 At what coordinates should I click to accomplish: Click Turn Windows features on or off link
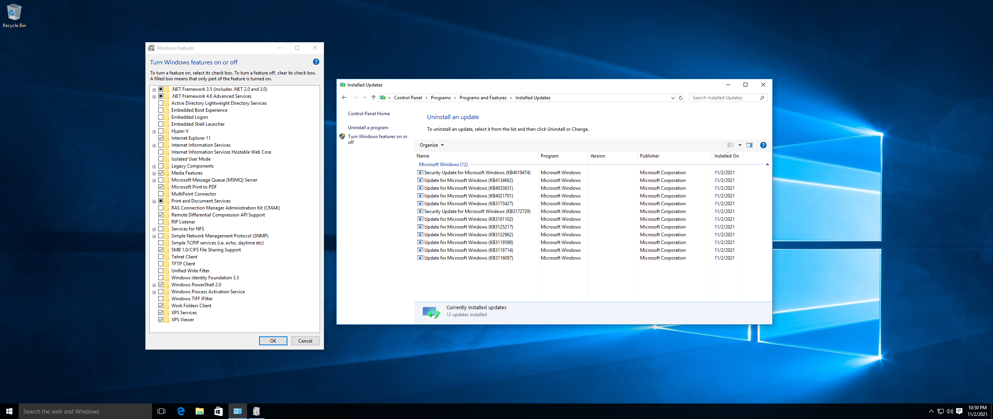click(x=377, y=139)
